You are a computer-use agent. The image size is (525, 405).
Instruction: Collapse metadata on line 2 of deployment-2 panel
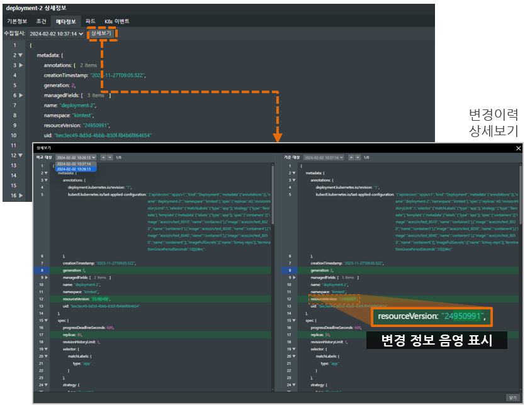coord(20,55)
